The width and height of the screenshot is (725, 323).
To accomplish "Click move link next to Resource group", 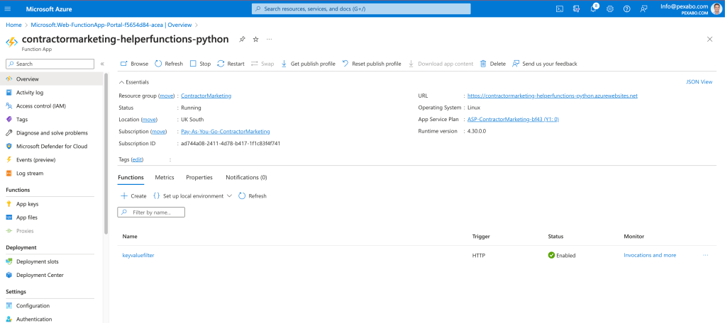I will (x=167, y=96).
